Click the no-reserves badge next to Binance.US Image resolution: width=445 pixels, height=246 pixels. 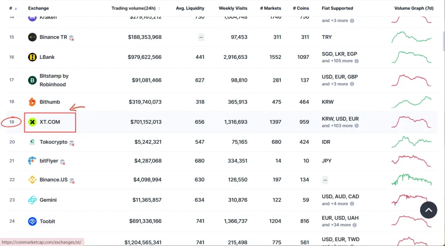tap(72, 181)
